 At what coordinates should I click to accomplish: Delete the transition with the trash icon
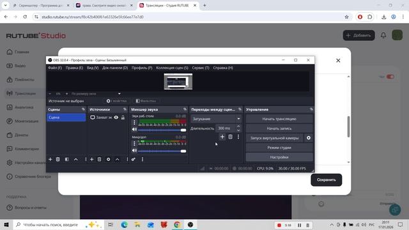230,137
